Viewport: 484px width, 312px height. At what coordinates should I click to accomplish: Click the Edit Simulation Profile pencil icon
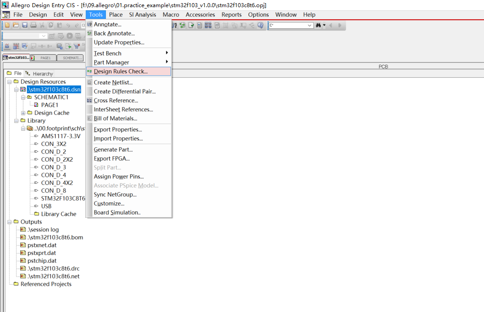(61, 36)
